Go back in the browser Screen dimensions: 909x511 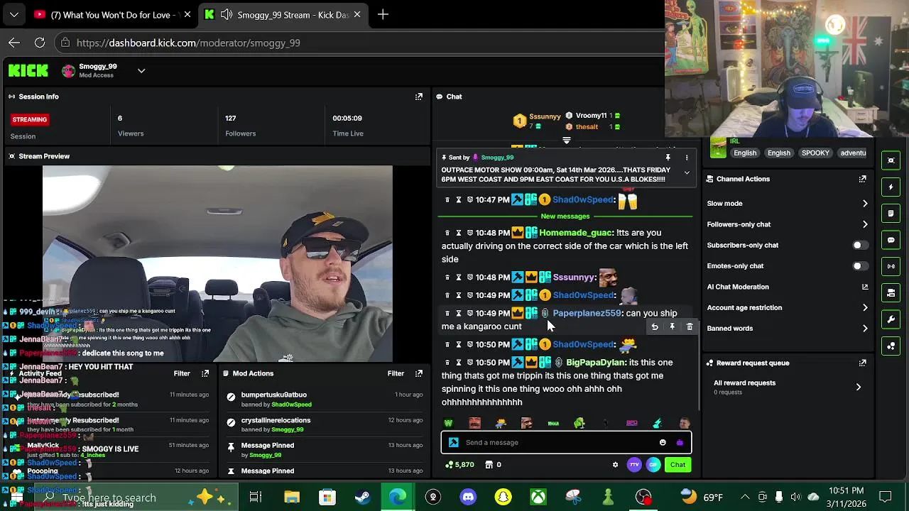coord(14,43)
